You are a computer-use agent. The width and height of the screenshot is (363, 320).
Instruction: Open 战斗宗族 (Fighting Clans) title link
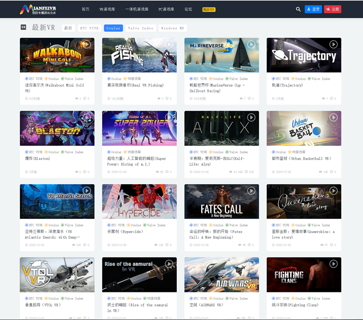[x=295, y=305]
